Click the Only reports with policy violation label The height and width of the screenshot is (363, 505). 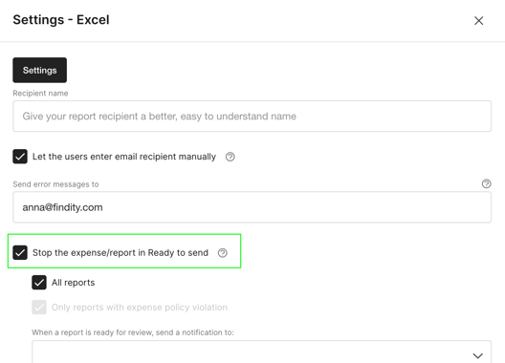tap(140, 308)
